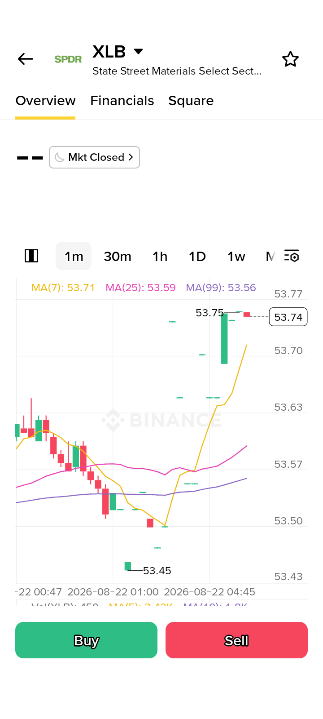Open the Square tab
Viewport: 323px width, 719px height.
coord(191,101)
